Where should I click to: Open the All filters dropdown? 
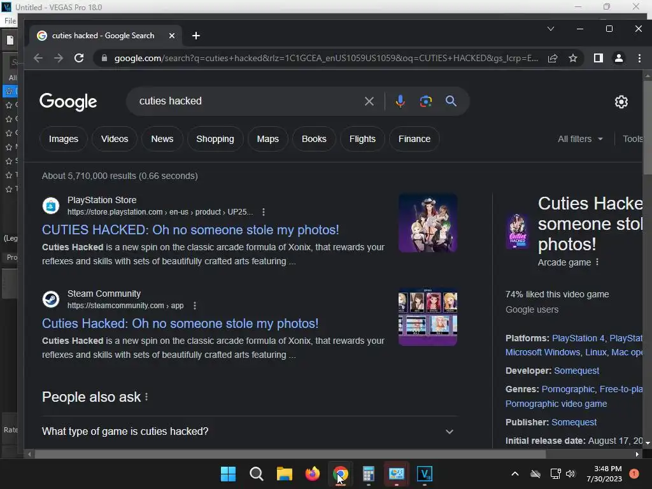[x=581, y=139]
